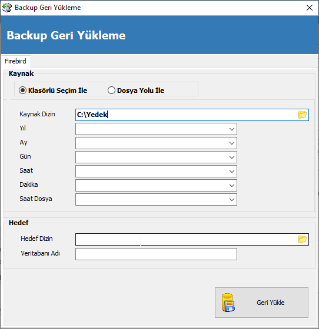Click the Geri Yükle button
Image resolution: width=319 pixels, height=329 pixels.
coord(261,303)
